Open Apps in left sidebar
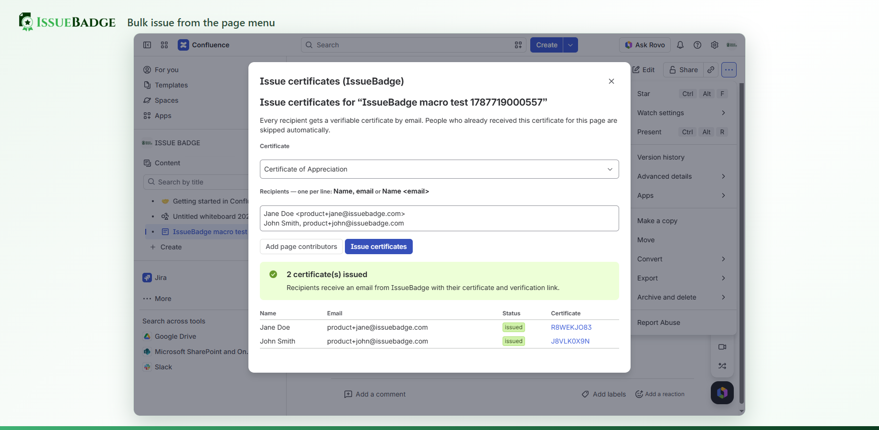Viewport: 879px width, 430px height. point(157,116)
